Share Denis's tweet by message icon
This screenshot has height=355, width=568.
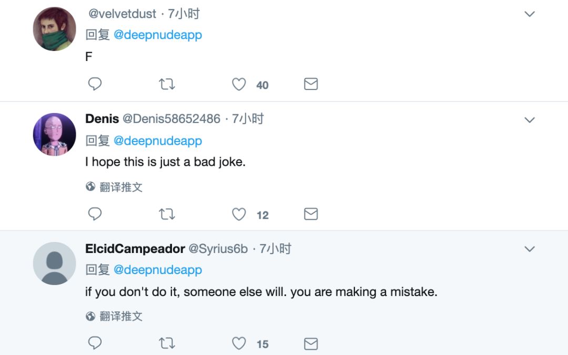tap(311, 214)
